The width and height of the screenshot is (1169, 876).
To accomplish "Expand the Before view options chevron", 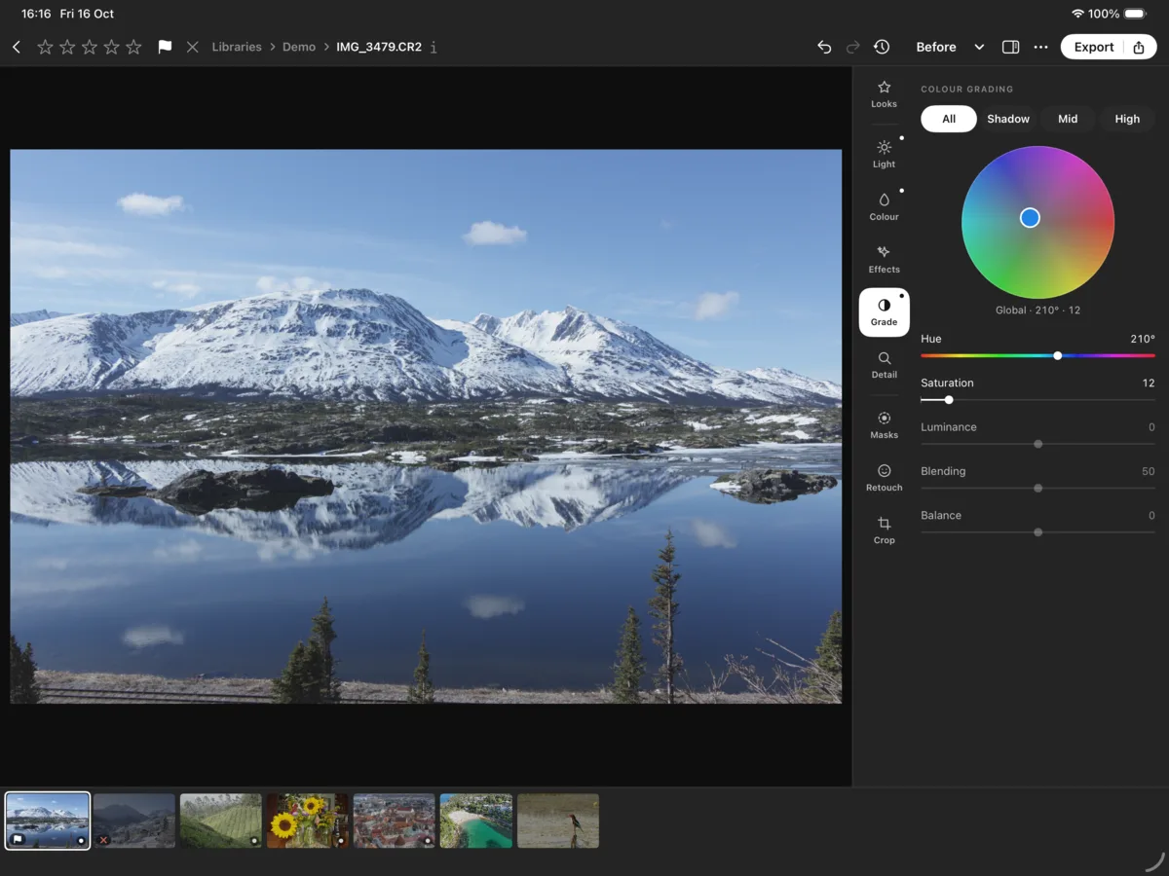I will [979, 47].
